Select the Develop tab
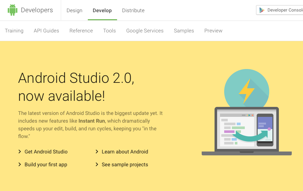Viewport: 303px width, 191px height. 102,10
